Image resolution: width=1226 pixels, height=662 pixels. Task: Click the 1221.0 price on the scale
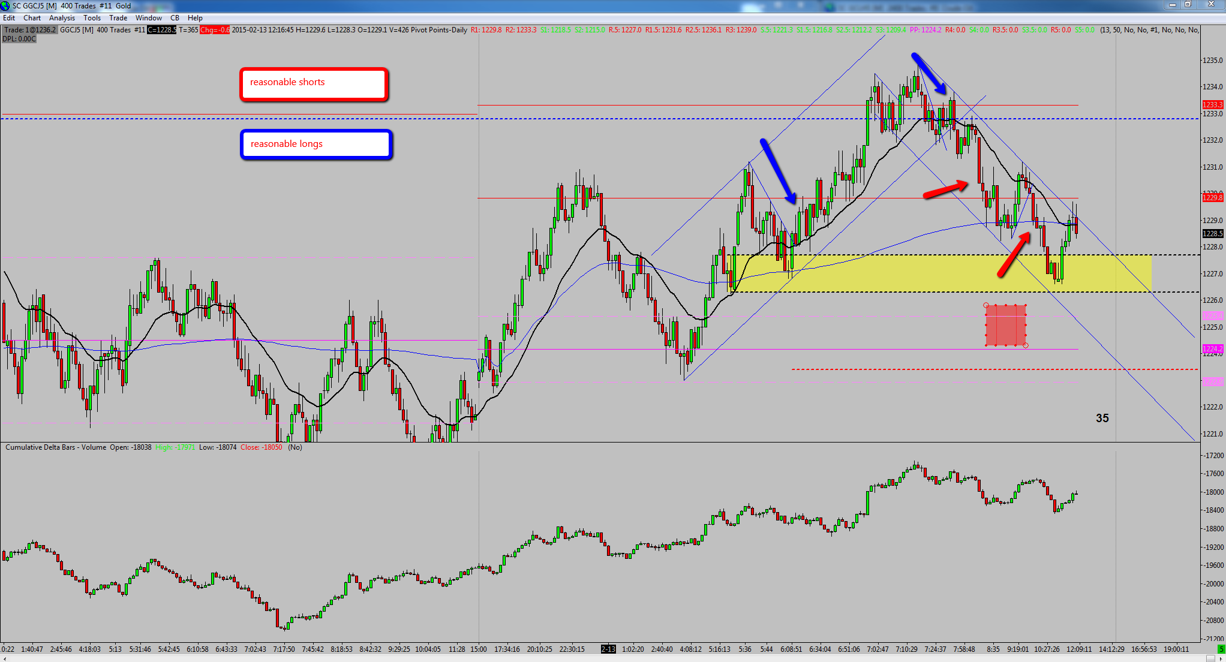[1212, 434]
